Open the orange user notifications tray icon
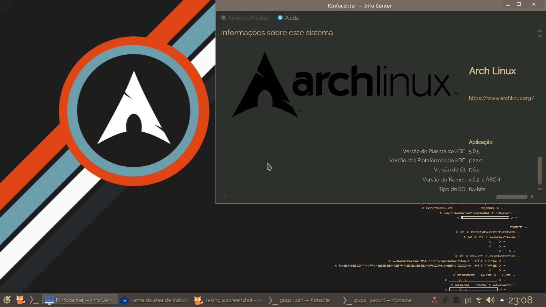The height and width of the screenshot is (307, 546). [x=434, y=300]
